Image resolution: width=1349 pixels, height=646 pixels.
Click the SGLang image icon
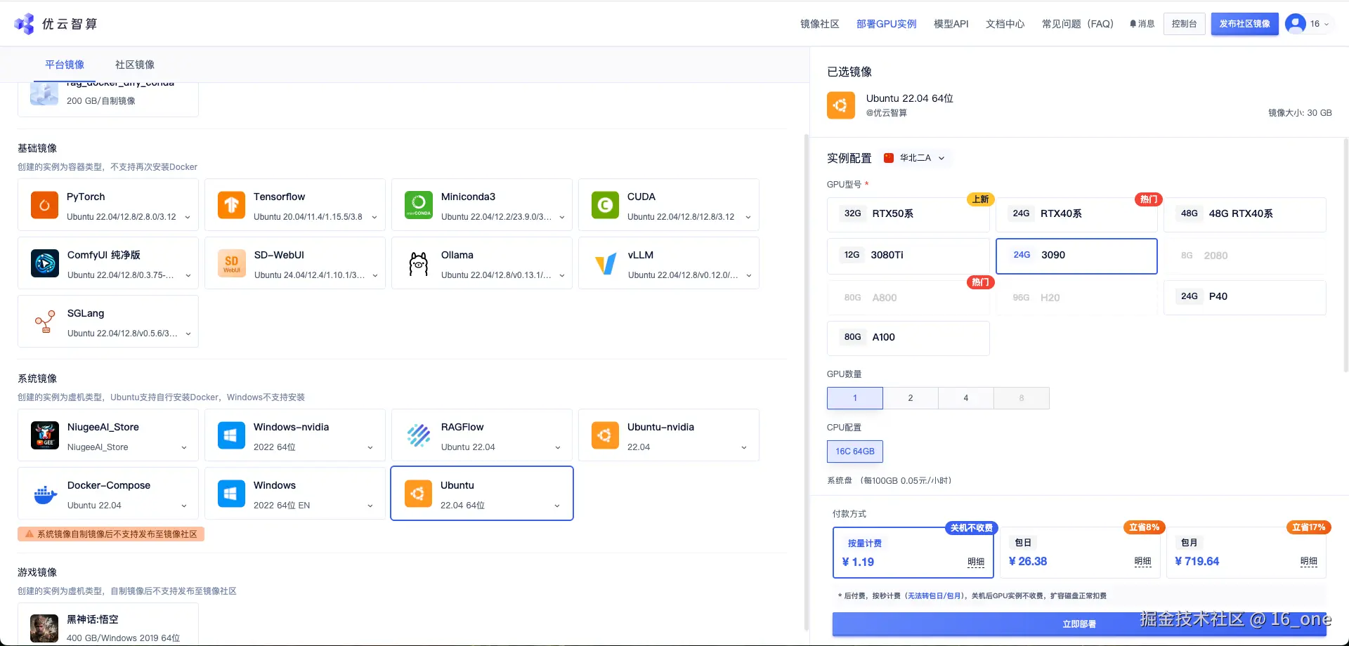tap(45, 322)
